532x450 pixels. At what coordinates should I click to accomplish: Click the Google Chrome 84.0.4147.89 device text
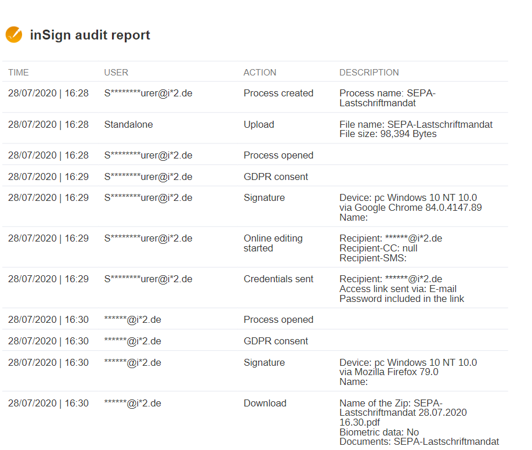pyautogui.click(x=411, y=207)
